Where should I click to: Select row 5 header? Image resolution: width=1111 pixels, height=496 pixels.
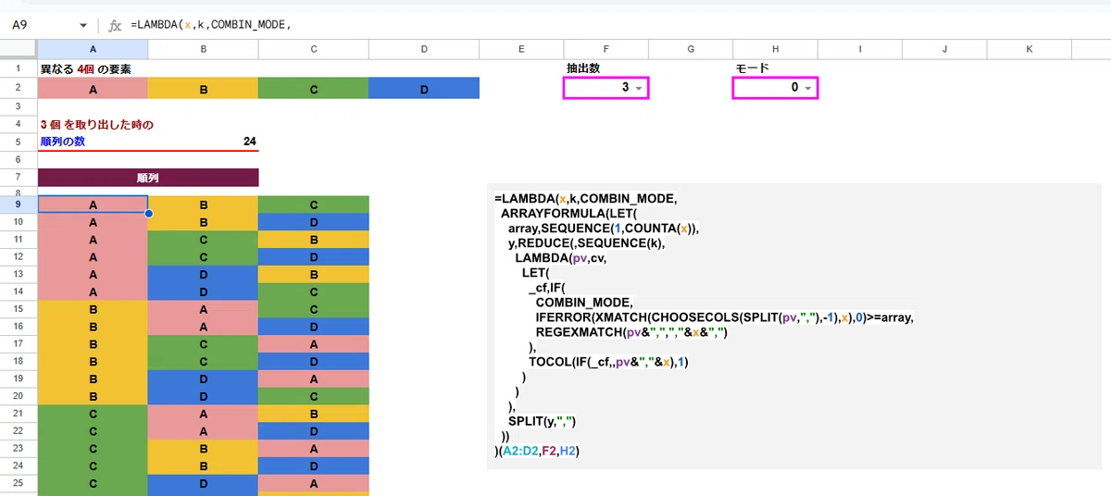pos(19,142)
